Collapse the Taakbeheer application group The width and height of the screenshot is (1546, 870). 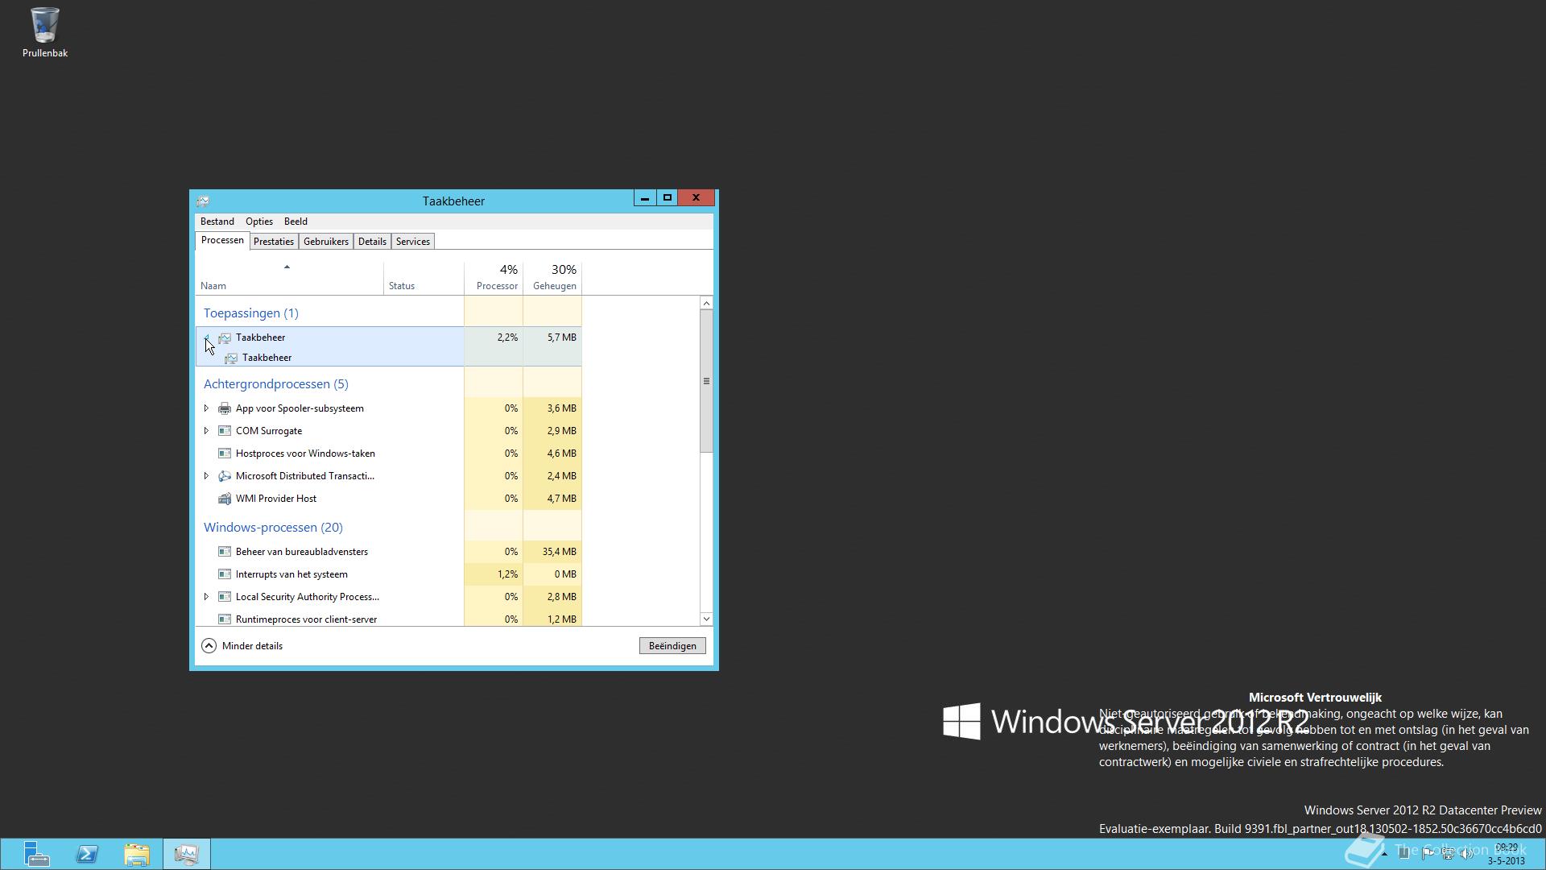(x=206, y=338)
